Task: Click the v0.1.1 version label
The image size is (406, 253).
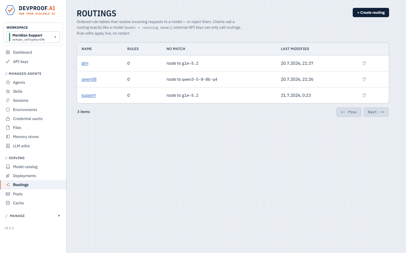Action: 9,228
